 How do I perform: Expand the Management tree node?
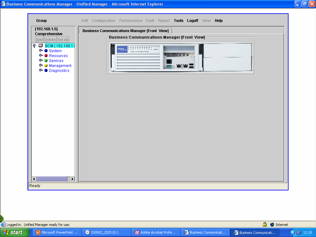41,65
